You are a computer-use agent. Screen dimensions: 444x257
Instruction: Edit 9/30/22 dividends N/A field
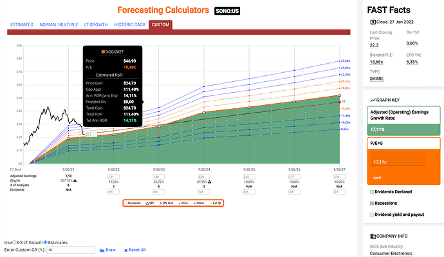113,192
